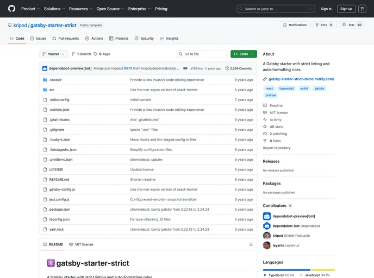Viewport: 374px width, 278px height.
Task: Open the kripod owner profile link
Action: 20,26
